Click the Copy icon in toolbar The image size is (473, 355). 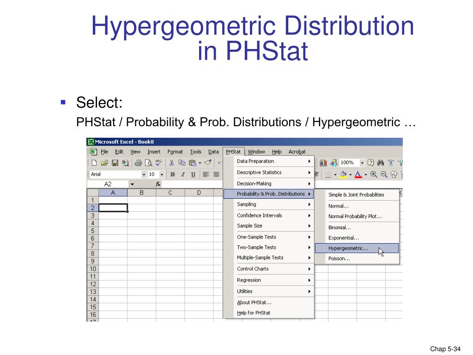coord(182,163)
